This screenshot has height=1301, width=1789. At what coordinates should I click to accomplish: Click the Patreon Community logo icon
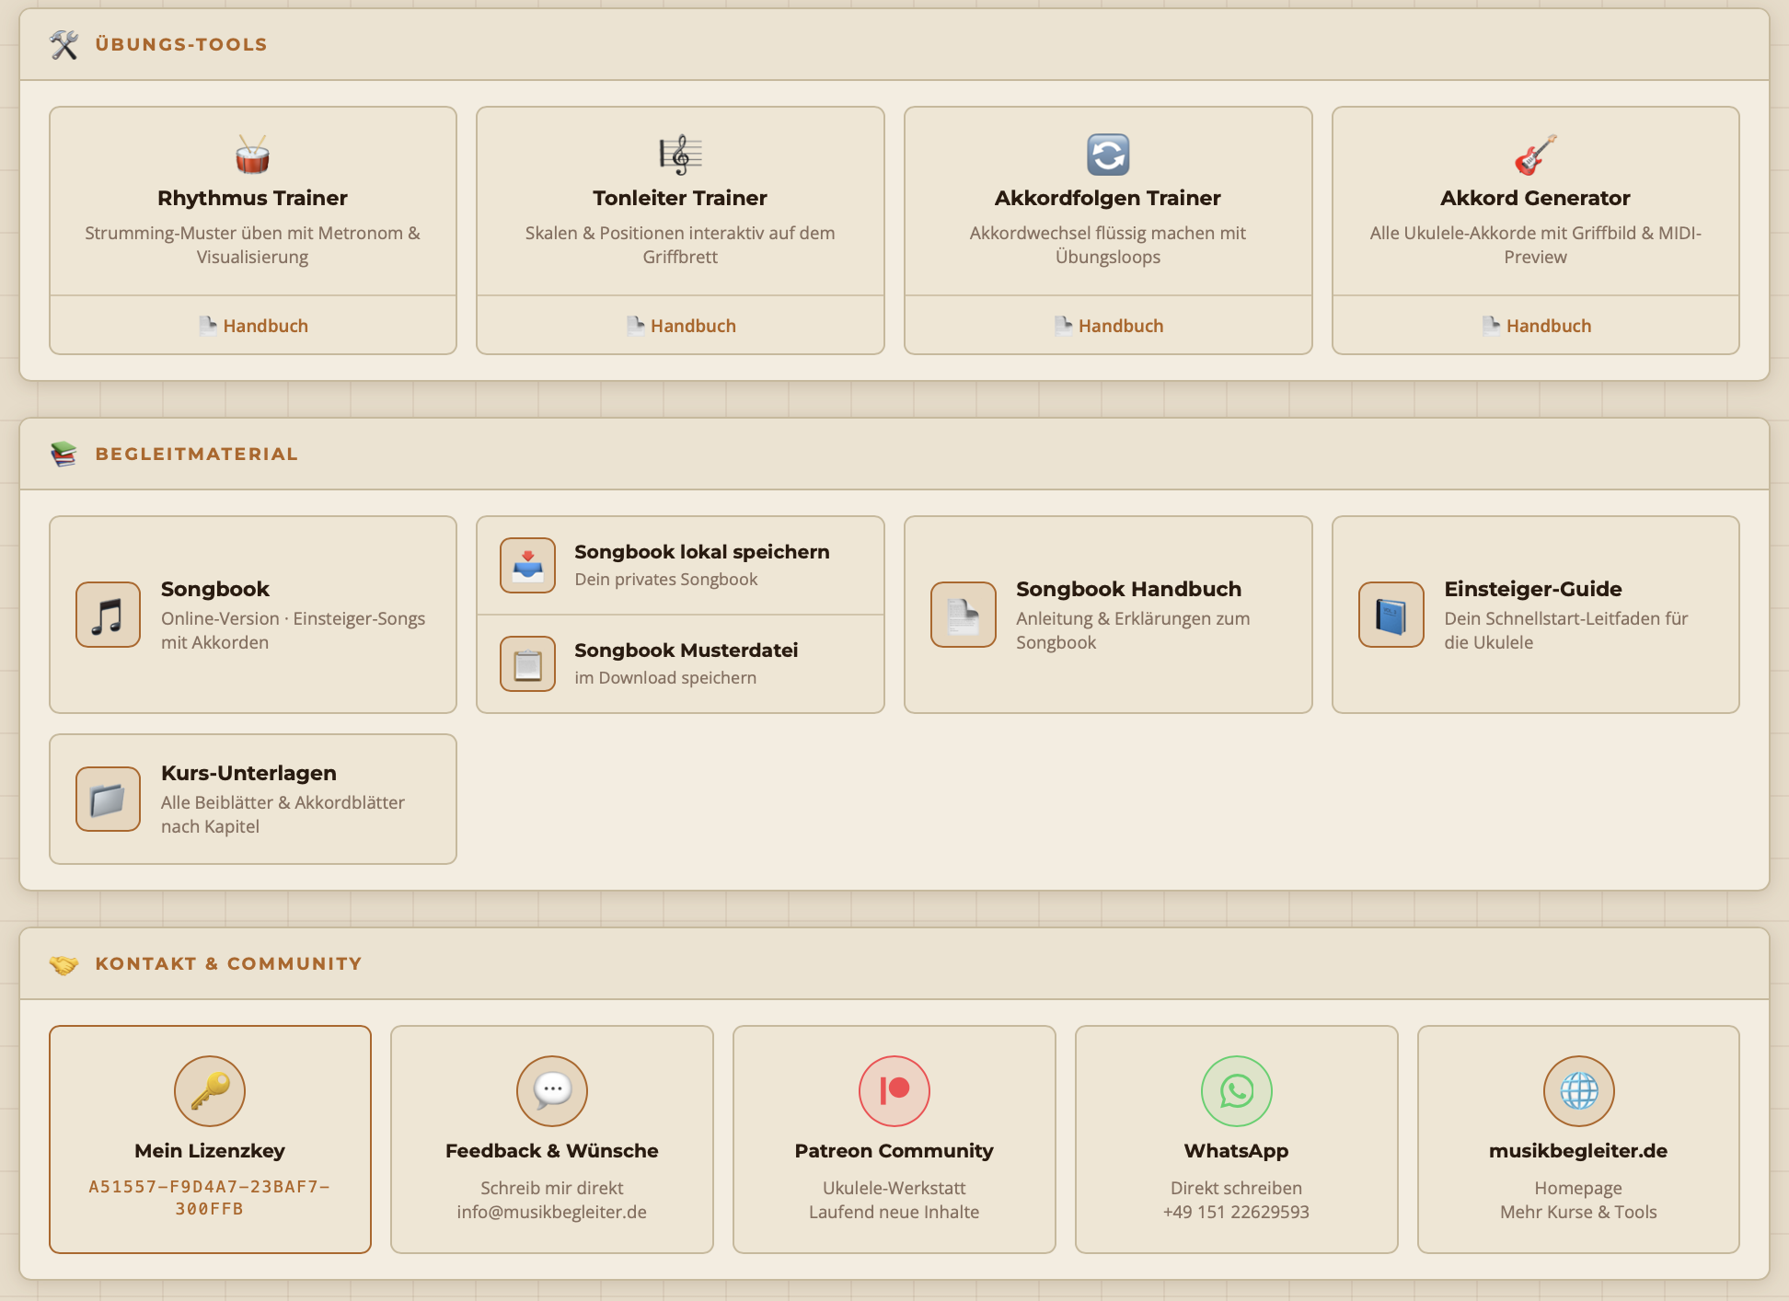tap(894, 1090)
